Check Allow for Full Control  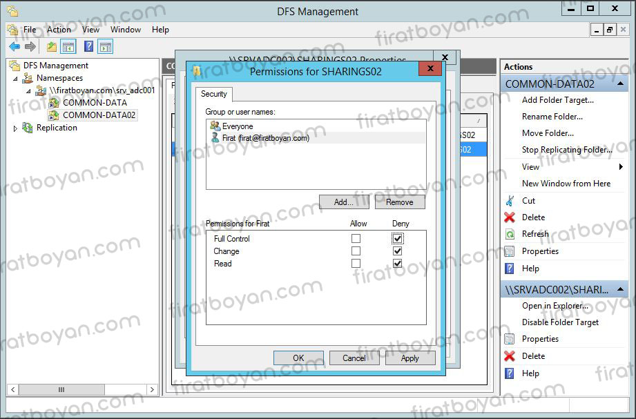click(356, 239)
